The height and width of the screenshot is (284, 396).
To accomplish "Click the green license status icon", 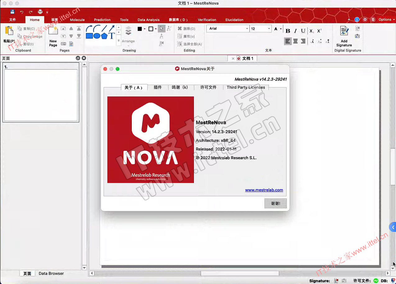I will click(x=376, y=281).
